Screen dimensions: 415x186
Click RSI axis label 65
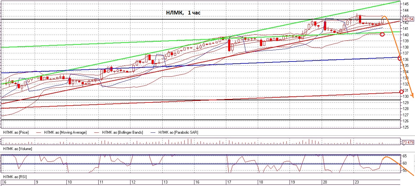405,156
